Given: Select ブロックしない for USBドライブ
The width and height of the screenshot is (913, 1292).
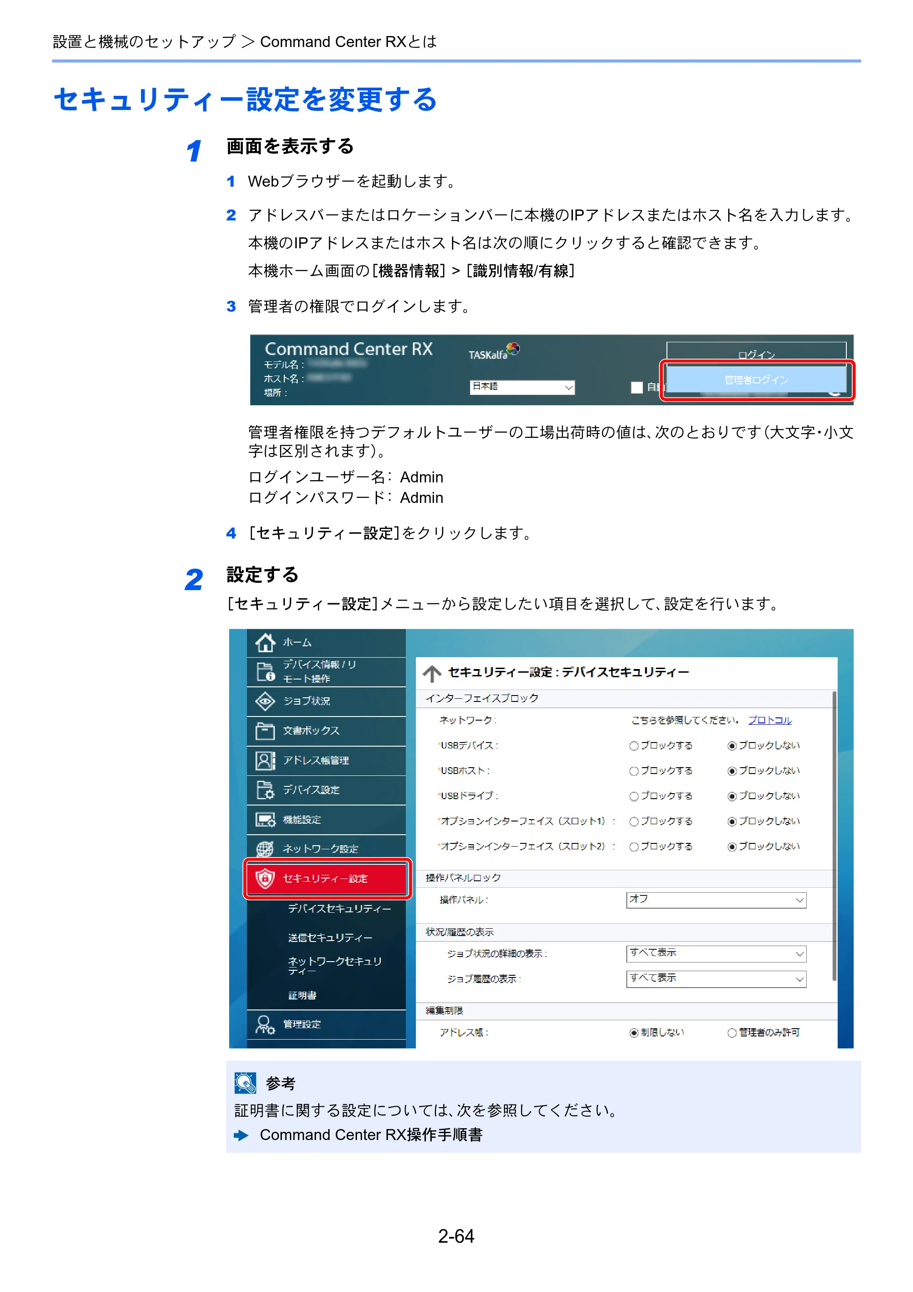Looking at the screenshot, I should (732, 797).
